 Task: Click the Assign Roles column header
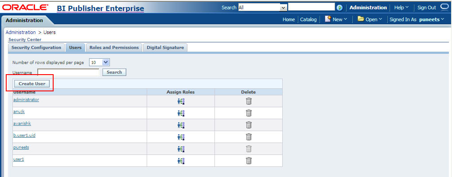pos(181,92)
